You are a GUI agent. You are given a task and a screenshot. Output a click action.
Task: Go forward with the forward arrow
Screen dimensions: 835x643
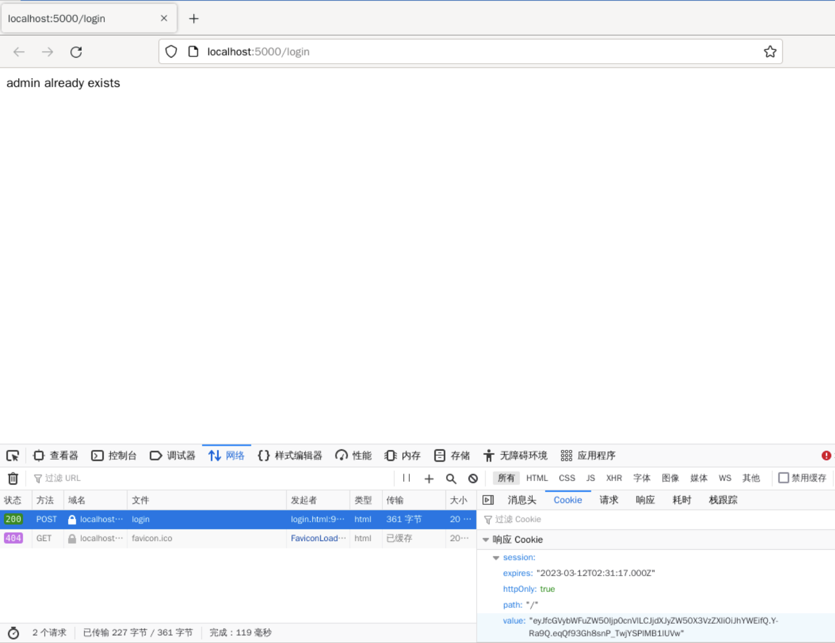[x=48, y=52]
